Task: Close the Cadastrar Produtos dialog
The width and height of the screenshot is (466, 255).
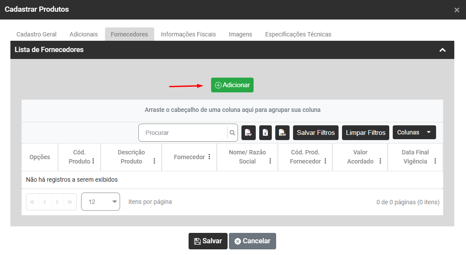Action: [x=457, y=10]
